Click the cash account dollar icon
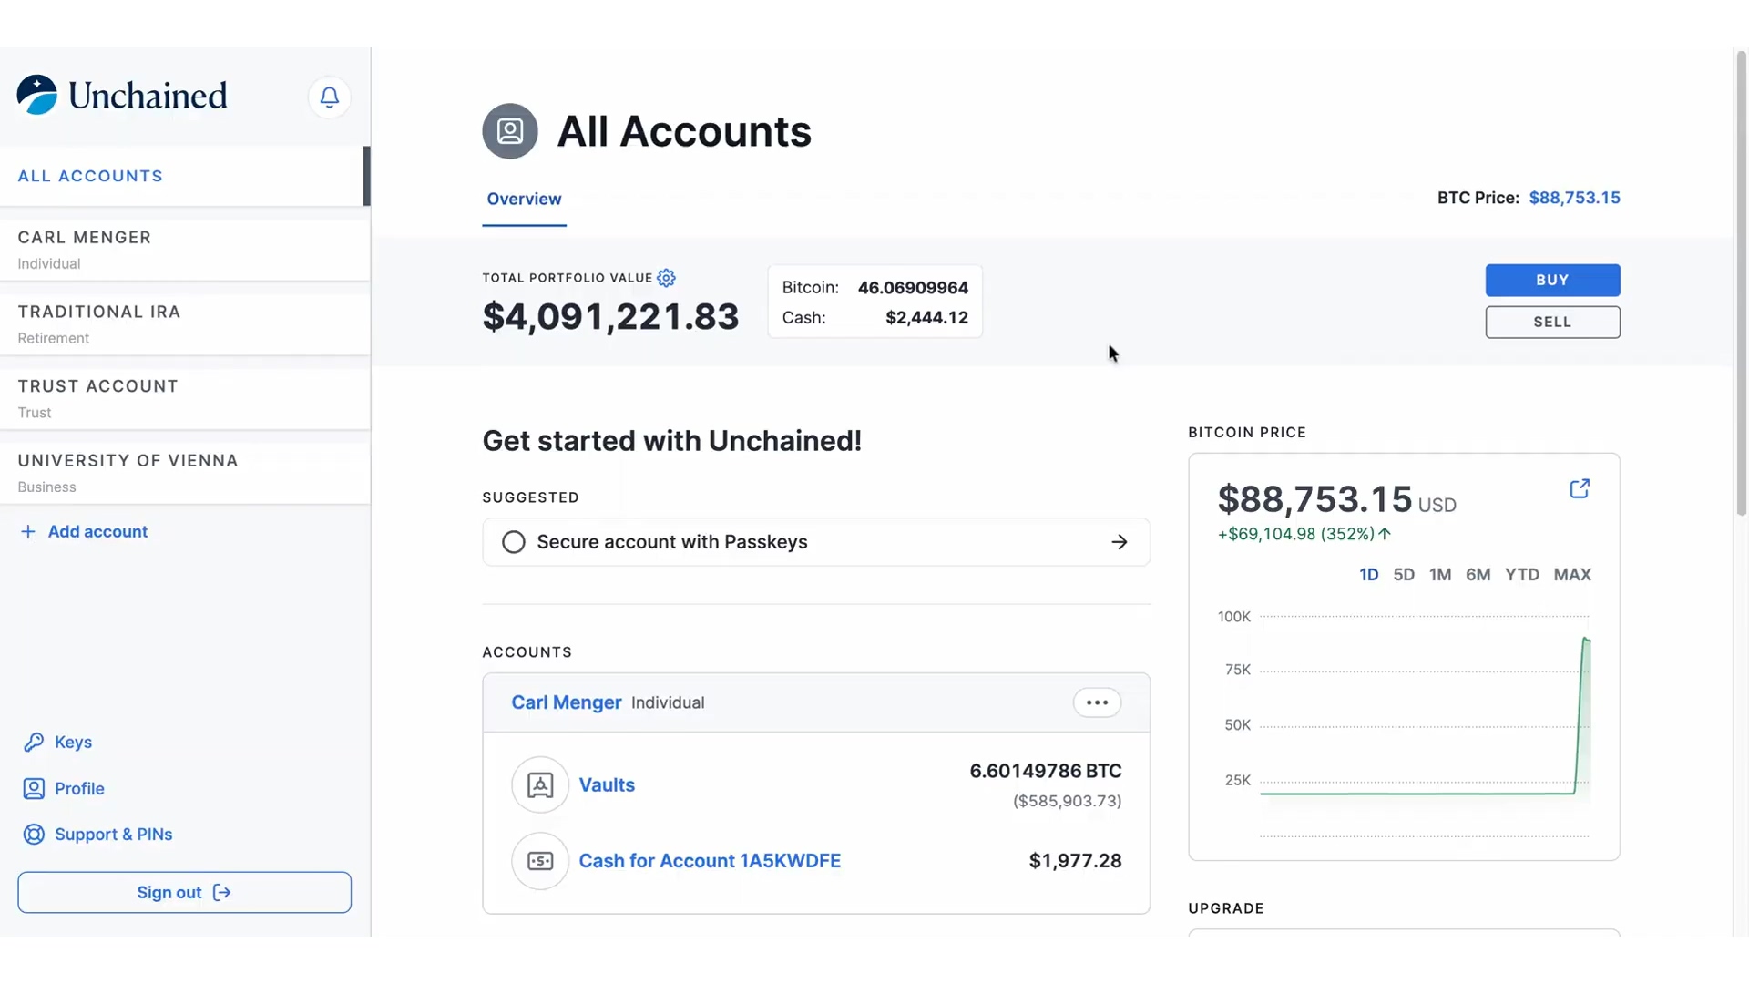The width and height of the screenshot is (1749, 984). 539,860
